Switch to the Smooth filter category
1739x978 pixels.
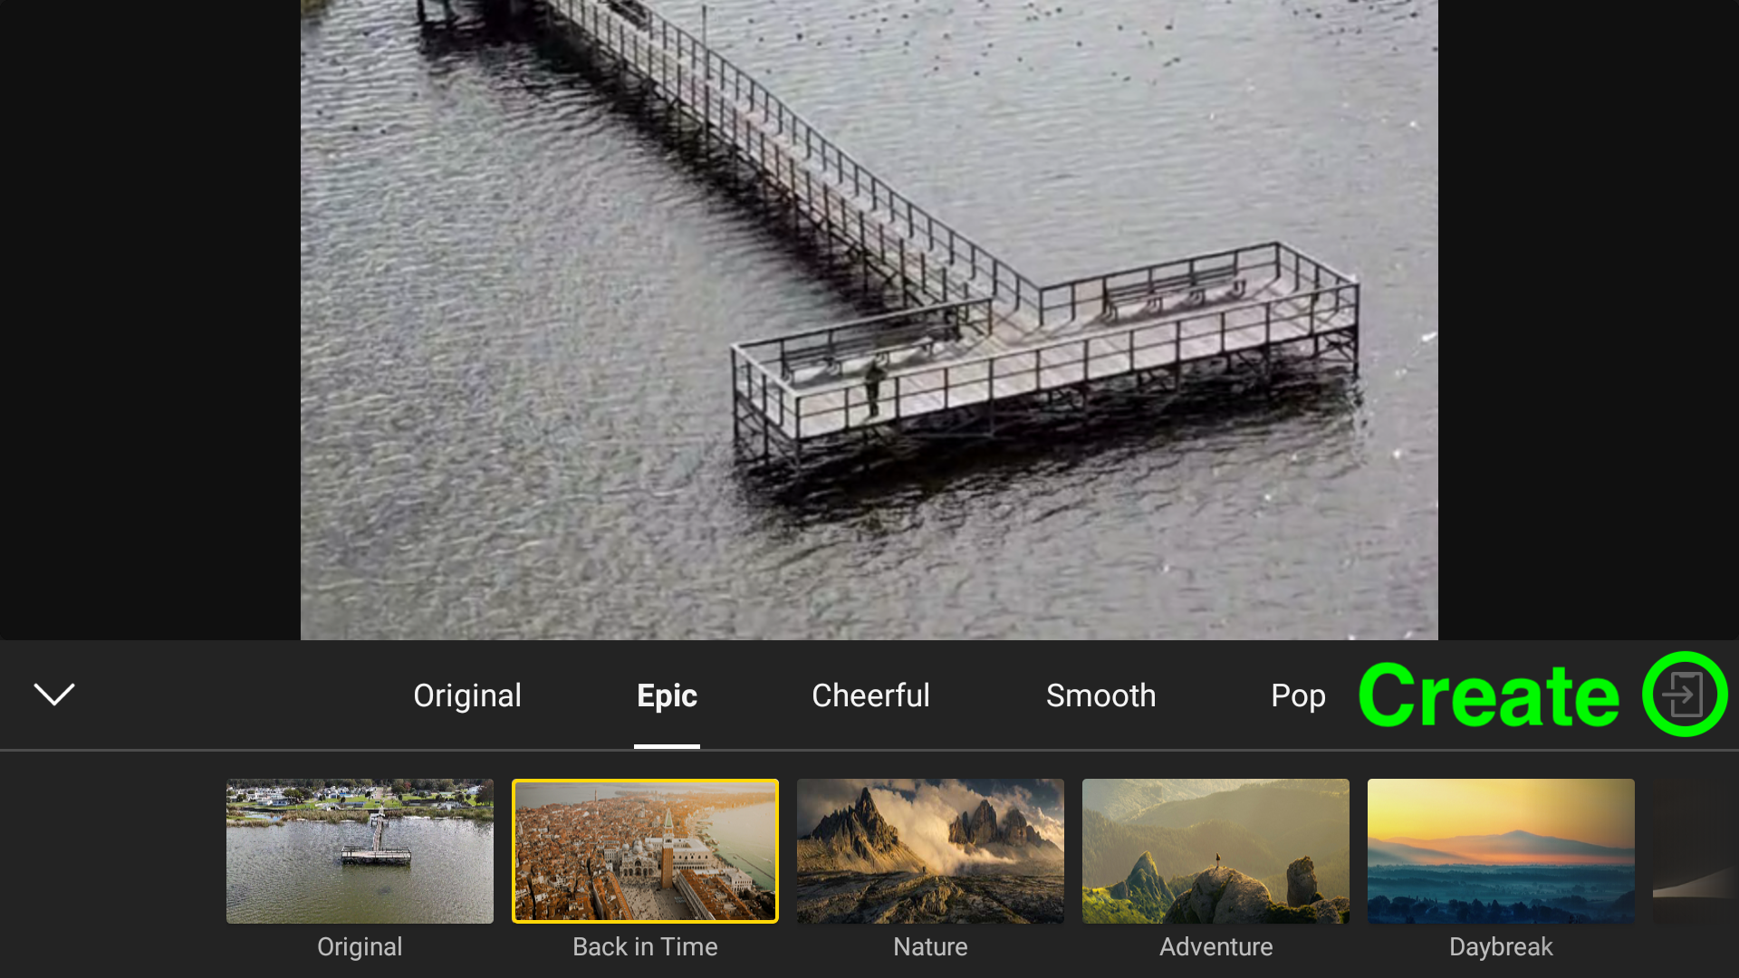coord(1100,695)
